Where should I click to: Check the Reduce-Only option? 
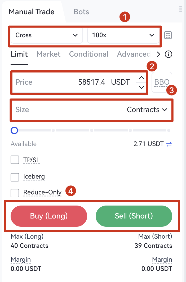pos(15,193)
